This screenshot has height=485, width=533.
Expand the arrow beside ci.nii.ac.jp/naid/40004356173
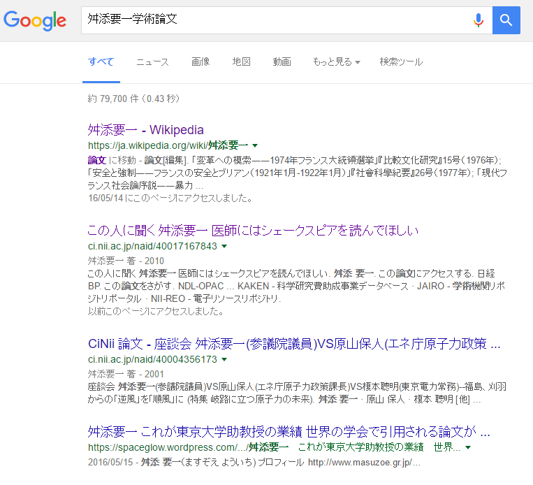point(224,361)
